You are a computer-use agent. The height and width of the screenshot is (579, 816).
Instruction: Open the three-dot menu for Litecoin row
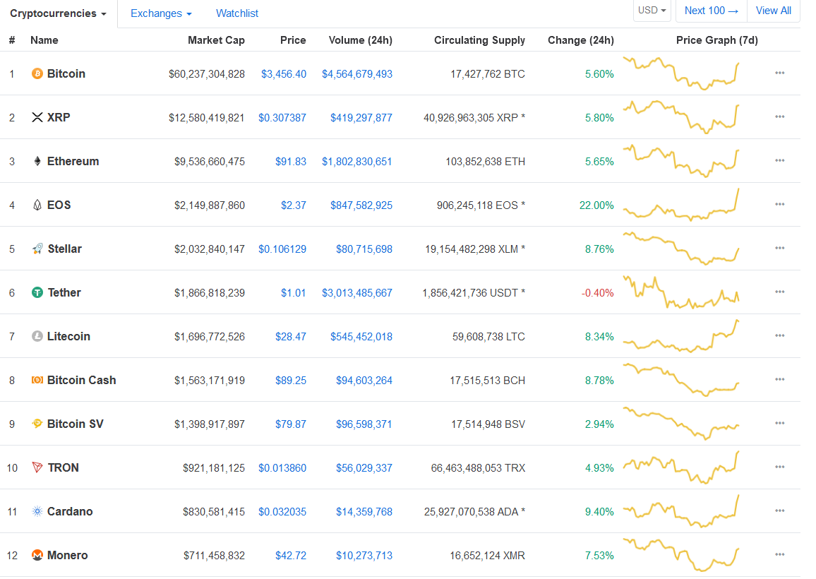pos(779,335)
